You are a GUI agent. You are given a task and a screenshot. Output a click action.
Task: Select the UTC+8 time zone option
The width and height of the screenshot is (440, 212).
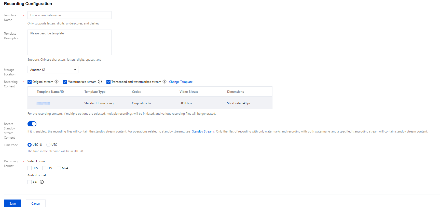tap(30, 145)
